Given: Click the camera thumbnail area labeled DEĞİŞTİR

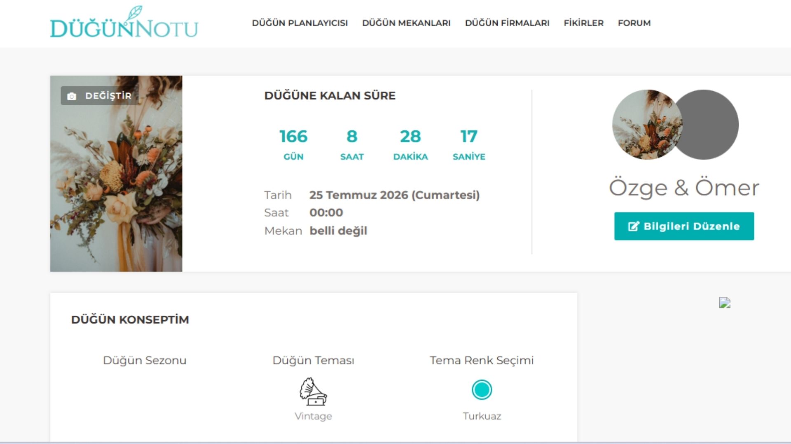Looking at the screenshot, I should tap(99, 96).
